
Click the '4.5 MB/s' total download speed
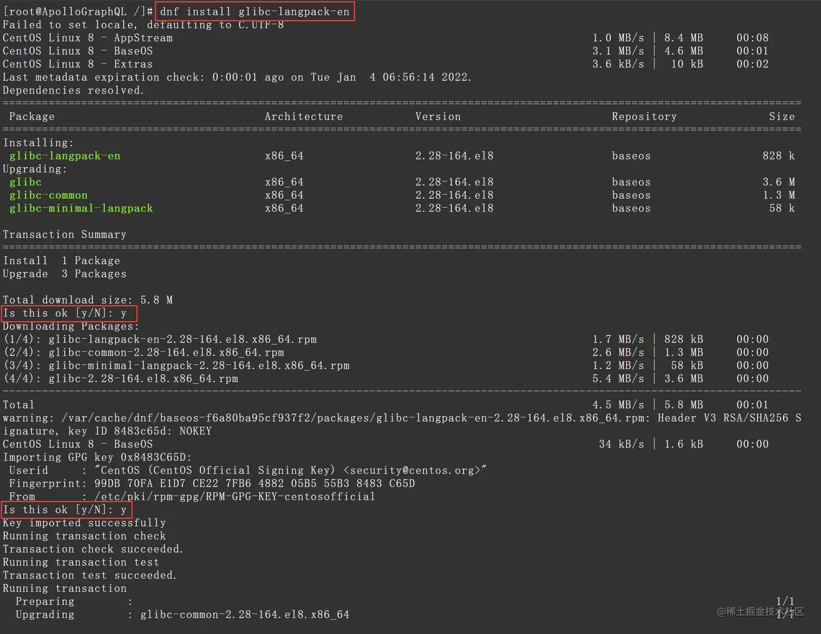(618, 405)
